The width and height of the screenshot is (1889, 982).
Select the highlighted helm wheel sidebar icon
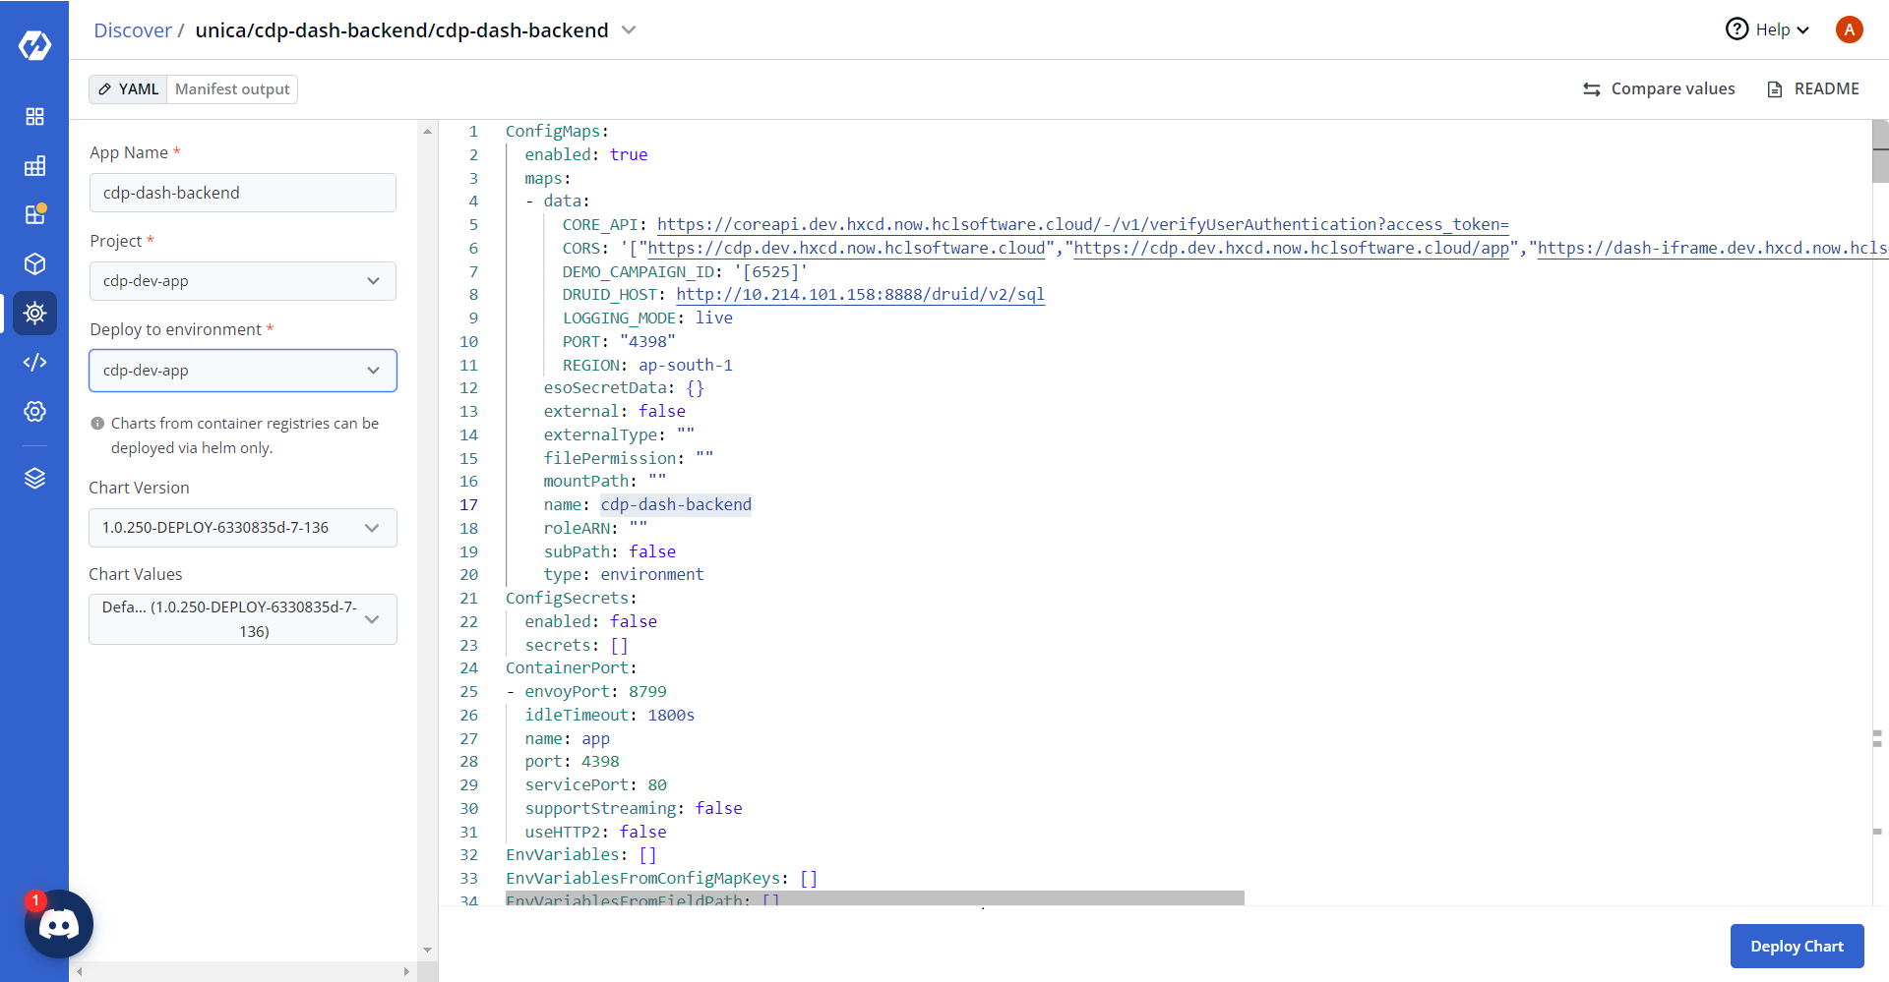[x=34, y=314]
